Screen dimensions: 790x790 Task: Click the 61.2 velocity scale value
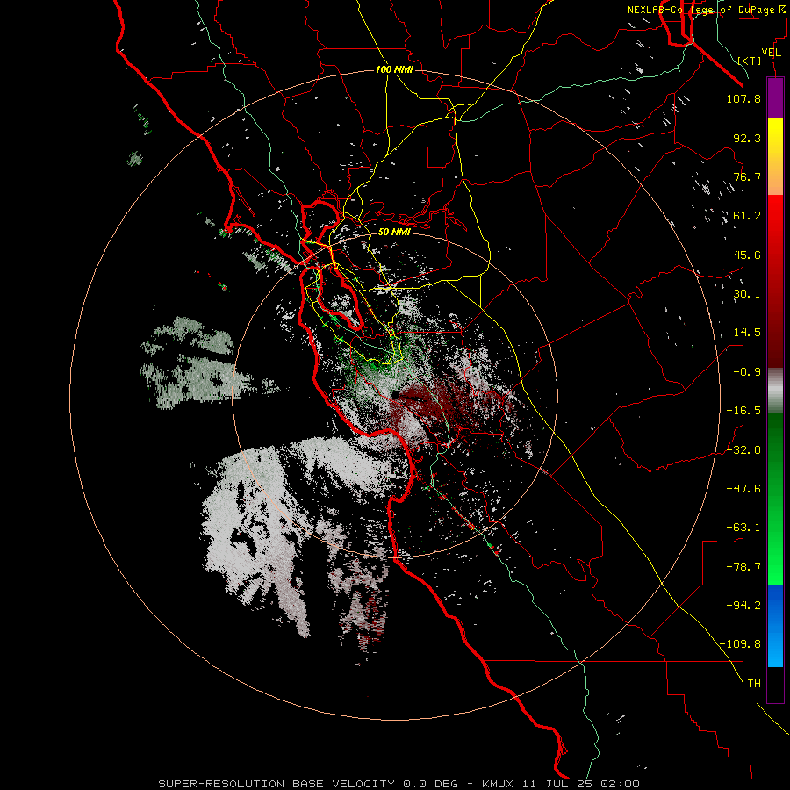[x=747, y=216]
